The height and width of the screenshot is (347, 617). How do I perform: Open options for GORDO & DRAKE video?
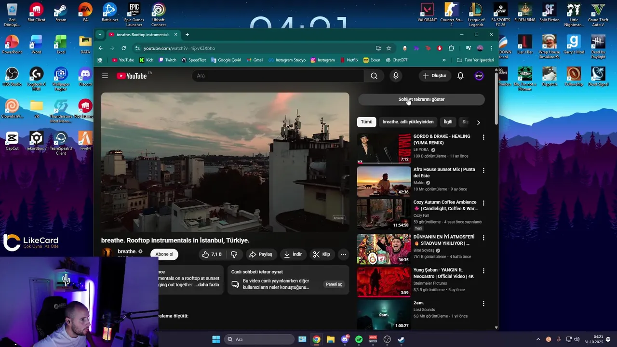pos(483,137)
